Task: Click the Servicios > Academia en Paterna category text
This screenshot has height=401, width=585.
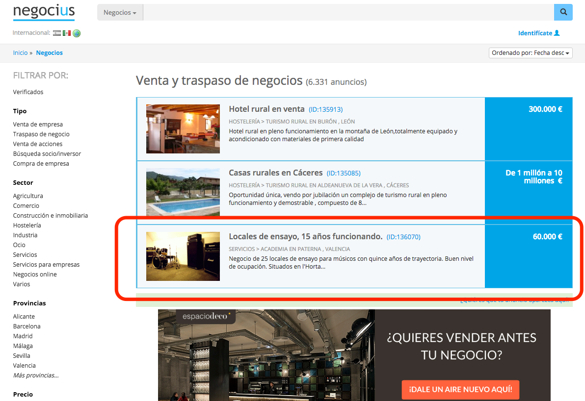Action: tap(290, 249)
